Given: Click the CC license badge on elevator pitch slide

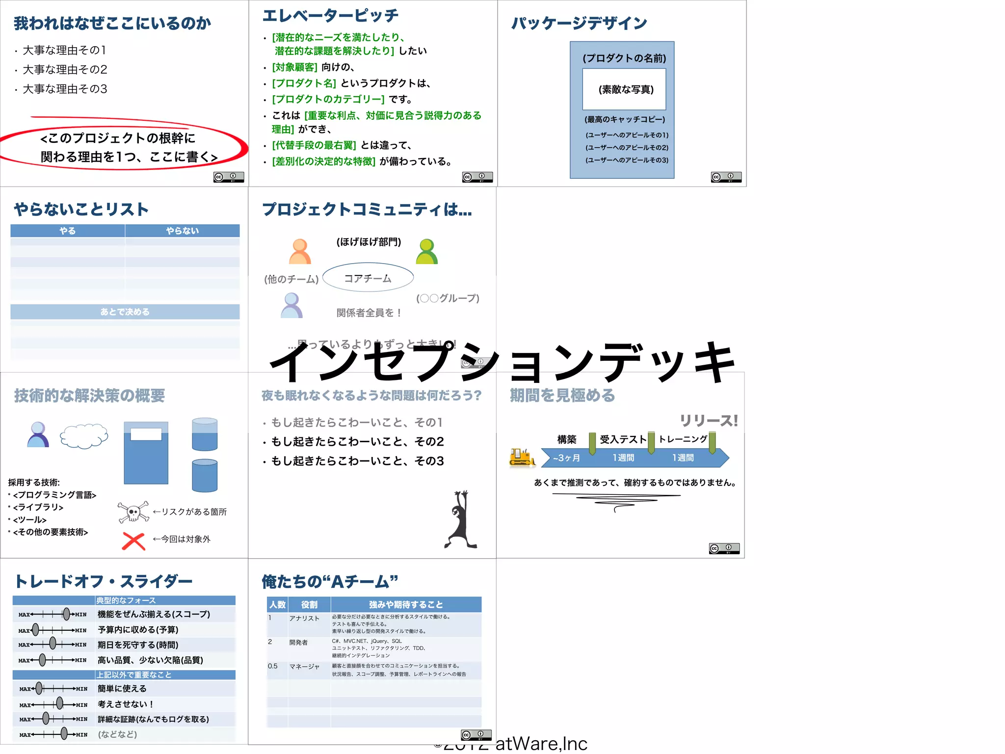Looking at the screenshot, I should (477, 177).
